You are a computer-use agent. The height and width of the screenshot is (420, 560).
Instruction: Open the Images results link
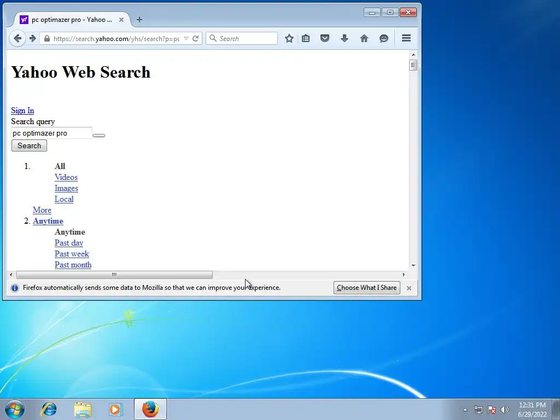coord(66,188)
